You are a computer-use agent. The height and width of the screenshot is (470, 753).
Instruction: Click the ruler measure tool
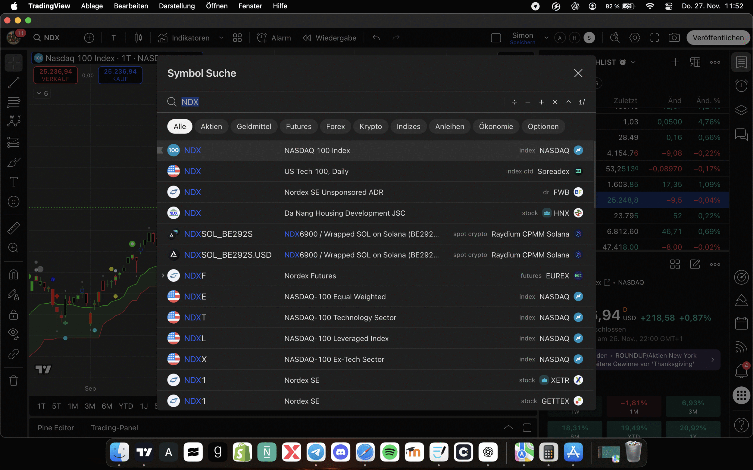point(13,228)
